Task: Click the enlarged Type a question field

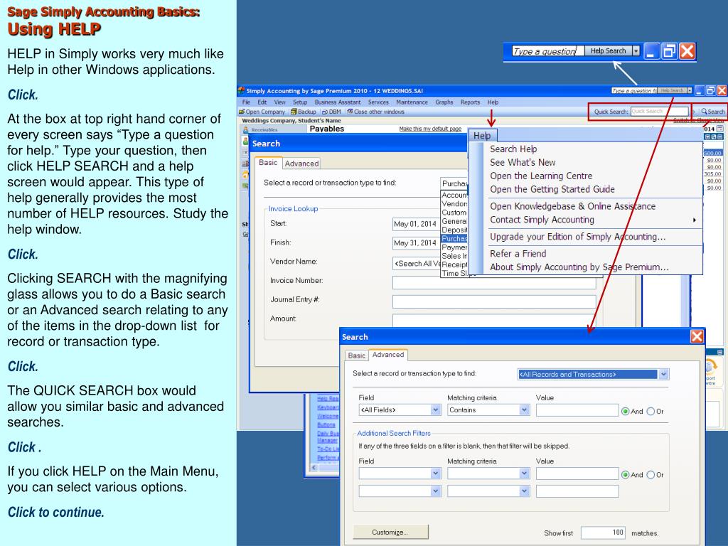Action: click(x=547, y=51)
